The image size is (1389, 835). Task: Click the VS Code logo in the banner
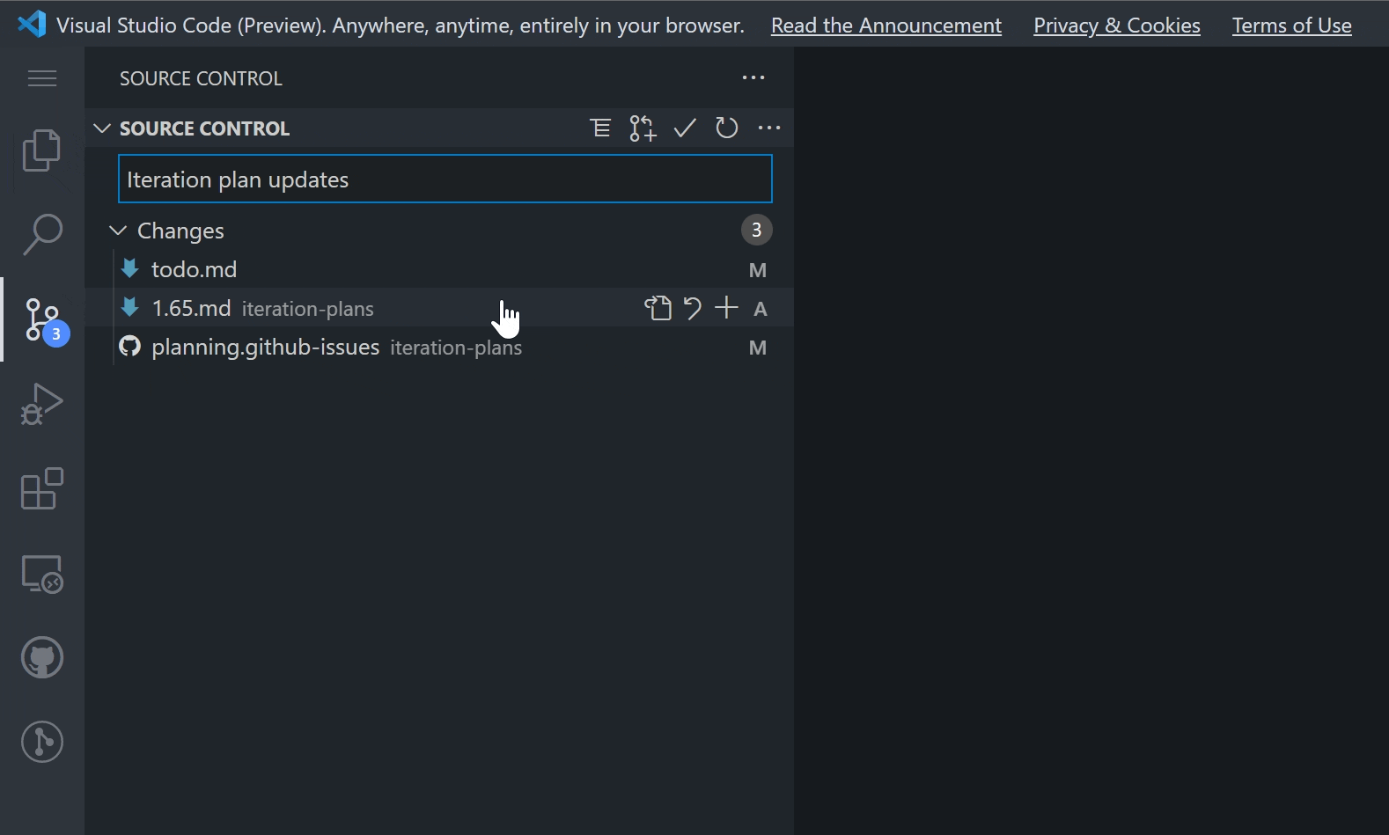click(x=32, y=25)
